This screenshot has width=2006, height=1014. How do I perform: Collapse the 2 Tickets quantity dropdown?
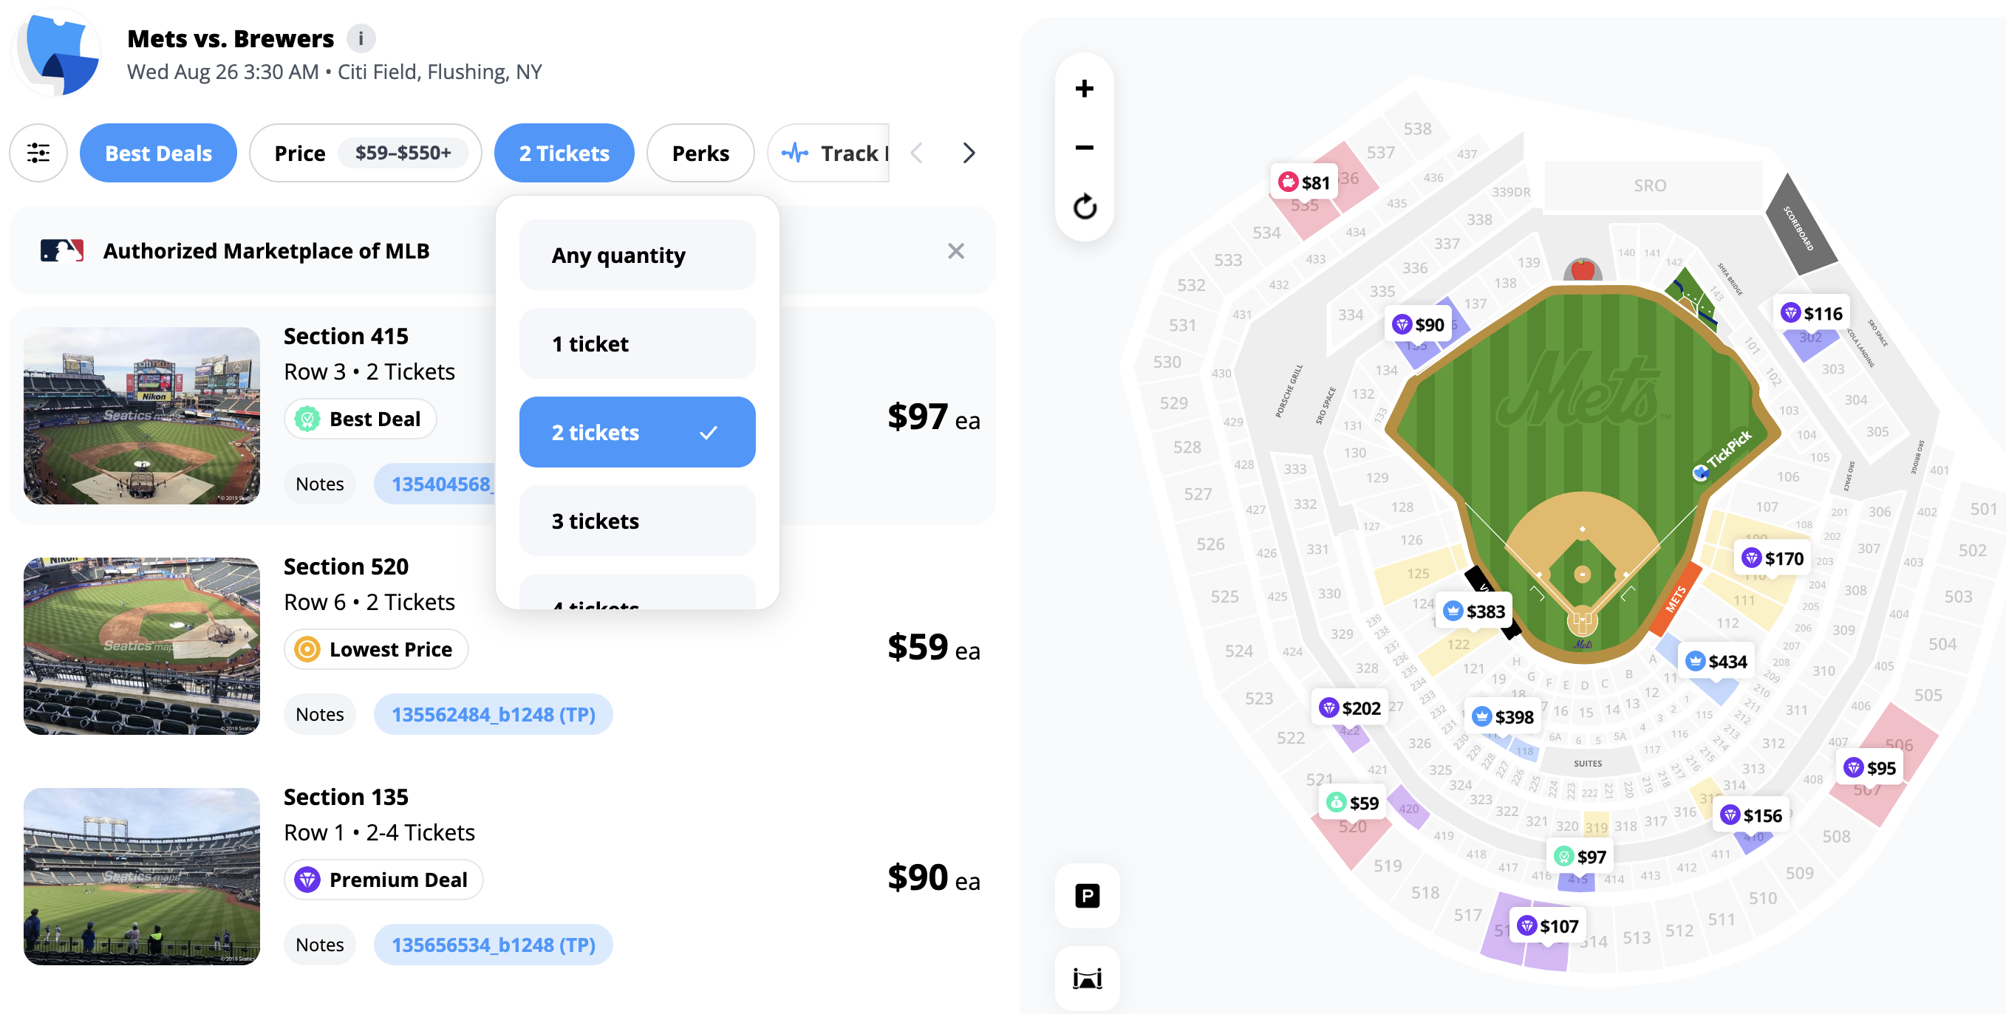(564, 153)
